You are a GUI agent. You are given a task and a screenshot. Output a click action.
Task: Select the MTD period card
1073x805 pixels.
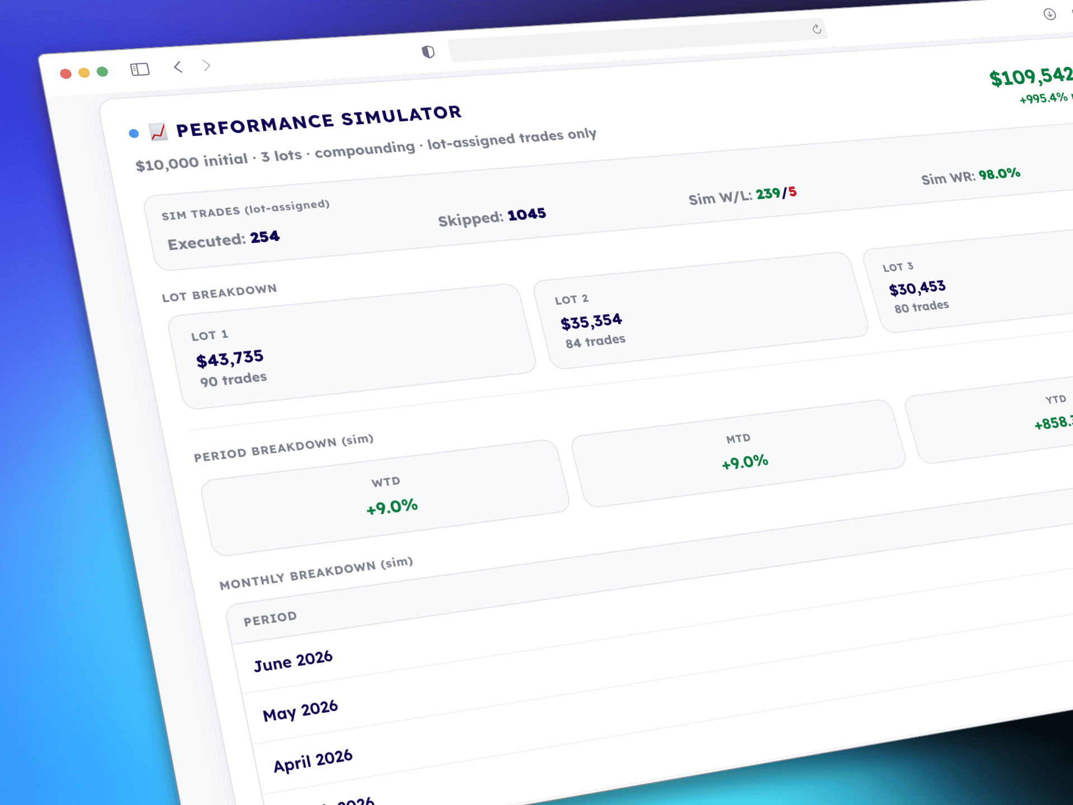point(738,453)
